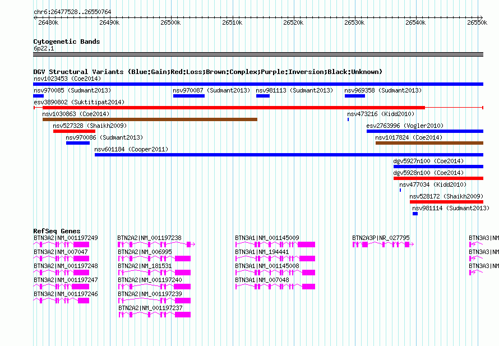The width and height of the screenshot is (499, 346).
Task: Click the BTN2A2|NM_001197238 transcript glyph
Action: pos(156,244)
